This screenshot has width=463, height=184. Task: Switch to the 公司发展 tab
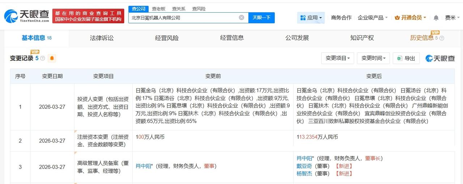pos(297,38)
